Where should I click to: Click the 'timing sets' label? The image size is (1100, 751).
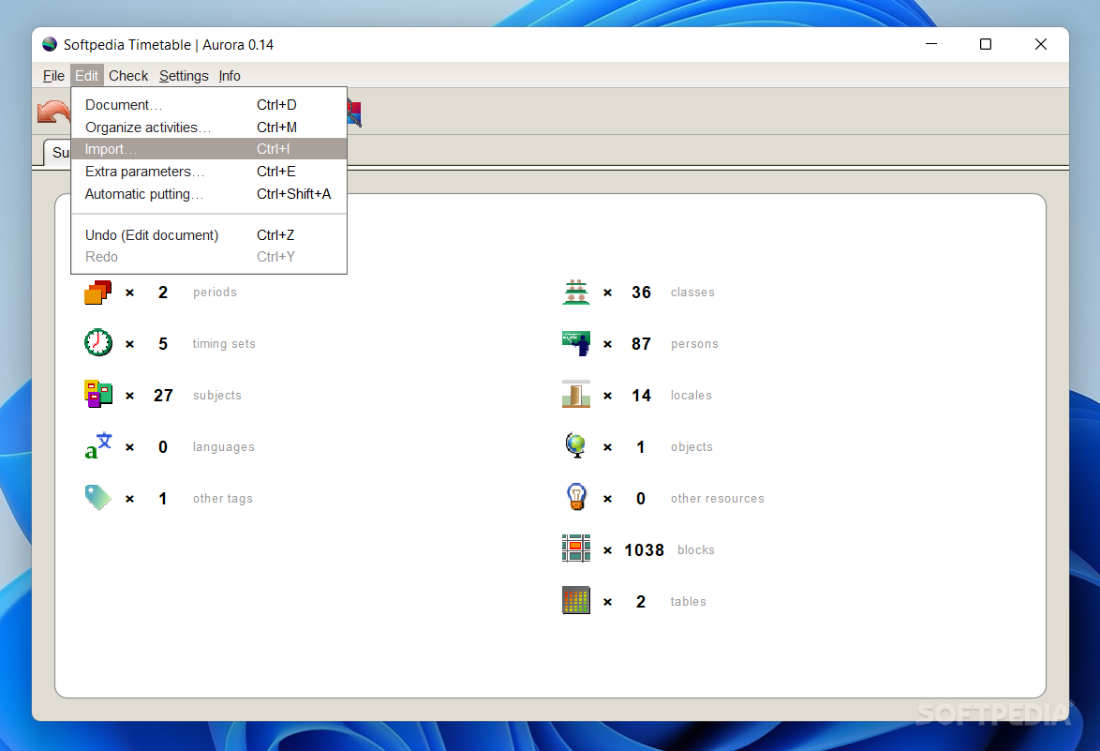click(x=224, y=344)
